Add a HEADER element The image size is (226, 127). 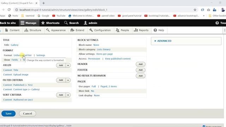pos(141,64)
